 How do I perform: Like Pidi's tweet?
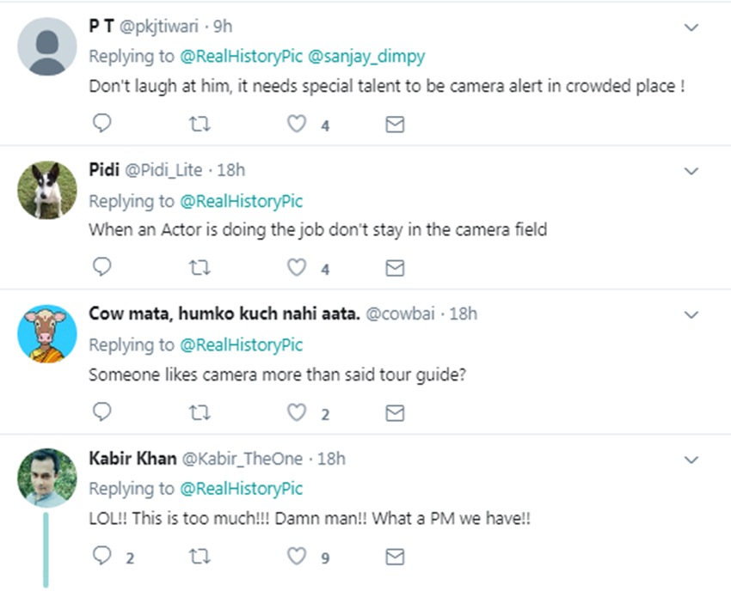297,269
